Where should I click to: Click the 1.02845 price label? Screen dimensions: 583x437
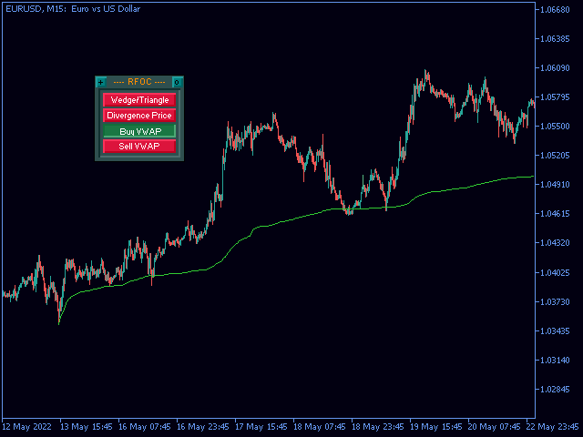[555, 390]
